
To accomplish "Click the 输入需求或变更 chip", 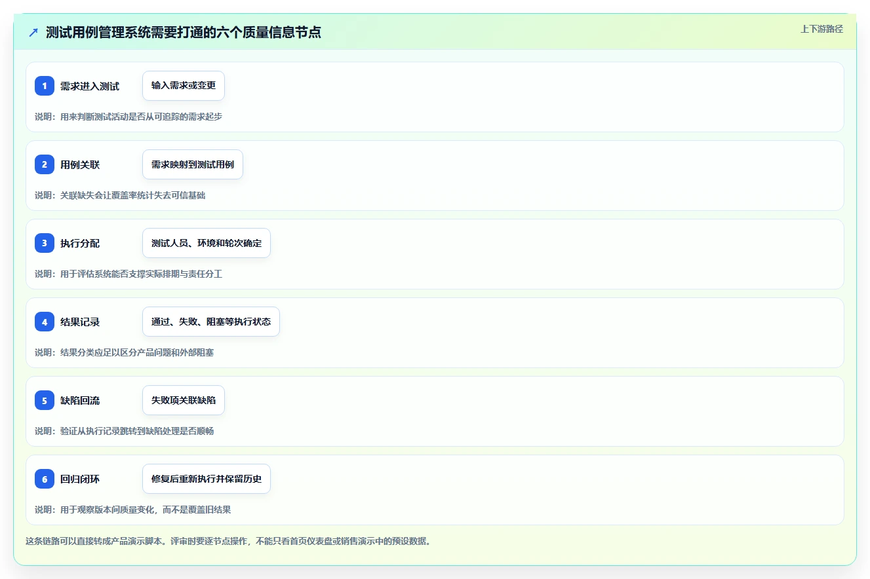I will 184,86.
